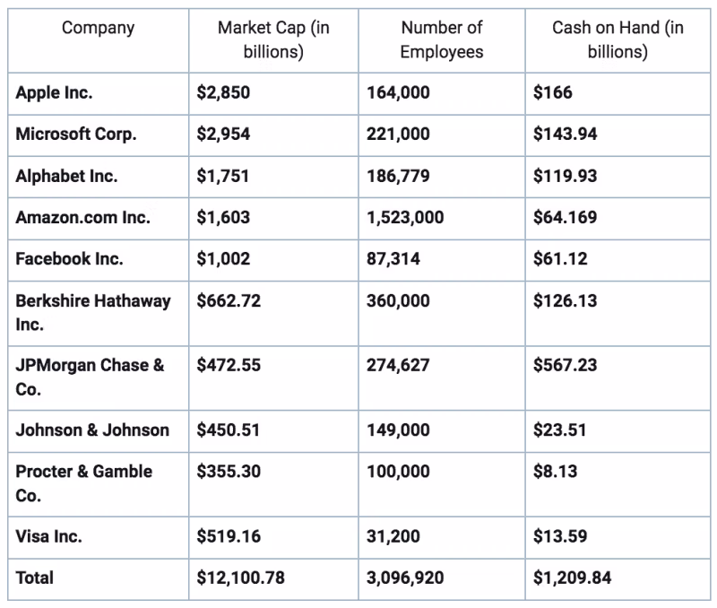Select the Market Cap column header
The image size is (717, 608).
coord(273,39)
